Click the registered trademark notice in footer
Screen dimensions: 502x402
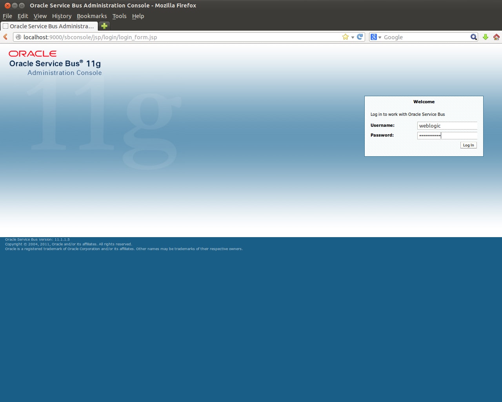(x=124, y=249)
